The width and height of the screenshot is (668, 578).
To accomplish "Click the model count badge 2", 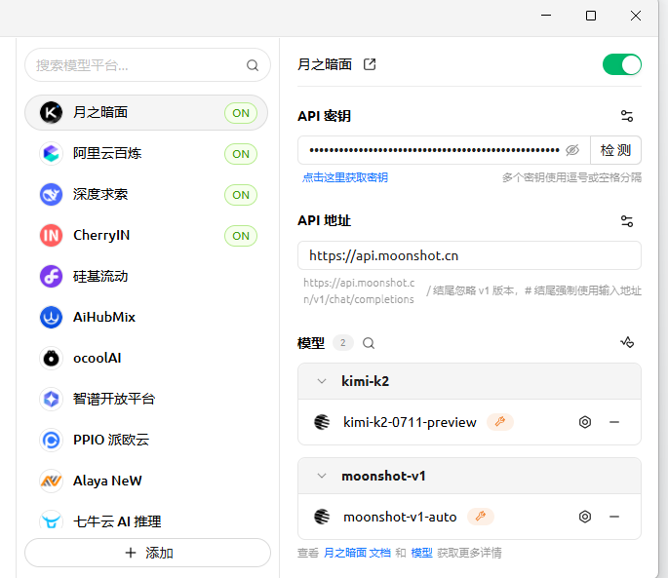I will (x=343, y=343).
